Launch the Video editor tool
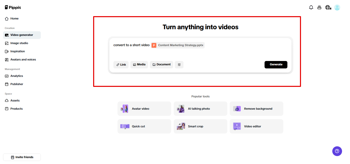The height and width of the screenshot is (164, 350). pos(256,126)
